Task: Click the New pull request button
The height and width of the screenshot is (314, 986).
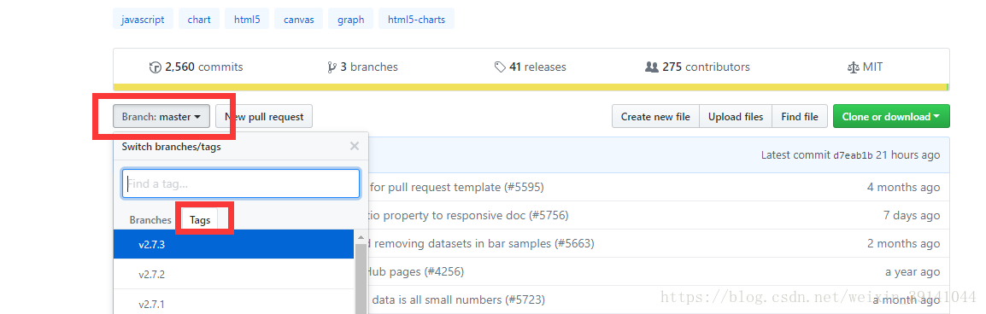Action: pos(264,116)
